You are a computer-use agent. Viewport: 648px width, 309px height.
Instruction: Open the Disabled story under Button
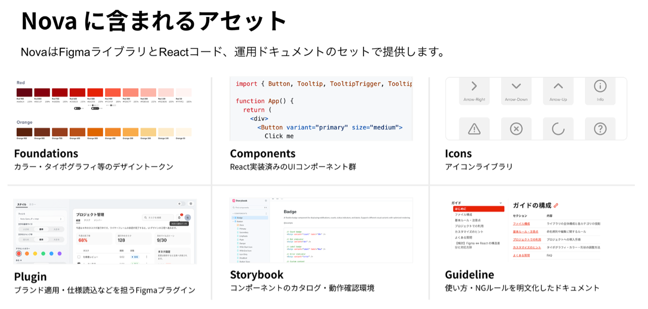point(243,258)
